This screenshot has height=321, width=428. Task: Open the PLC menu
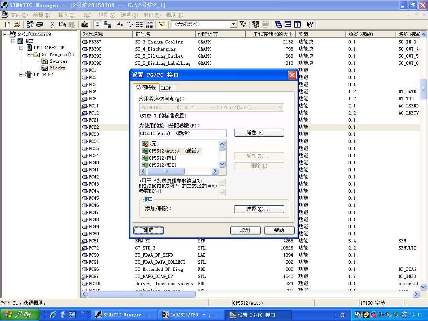tap(87, 15)
